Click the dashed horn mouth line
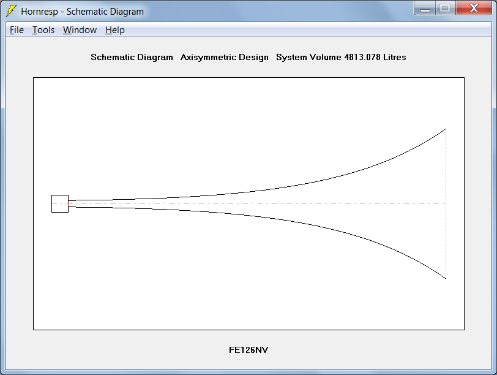497x375 pixels. pos(446,203)
